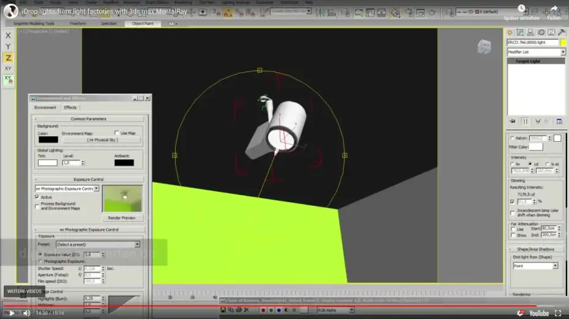Open the Hierarchy command panel tab
569x319 pixels.
click(530, 32)
